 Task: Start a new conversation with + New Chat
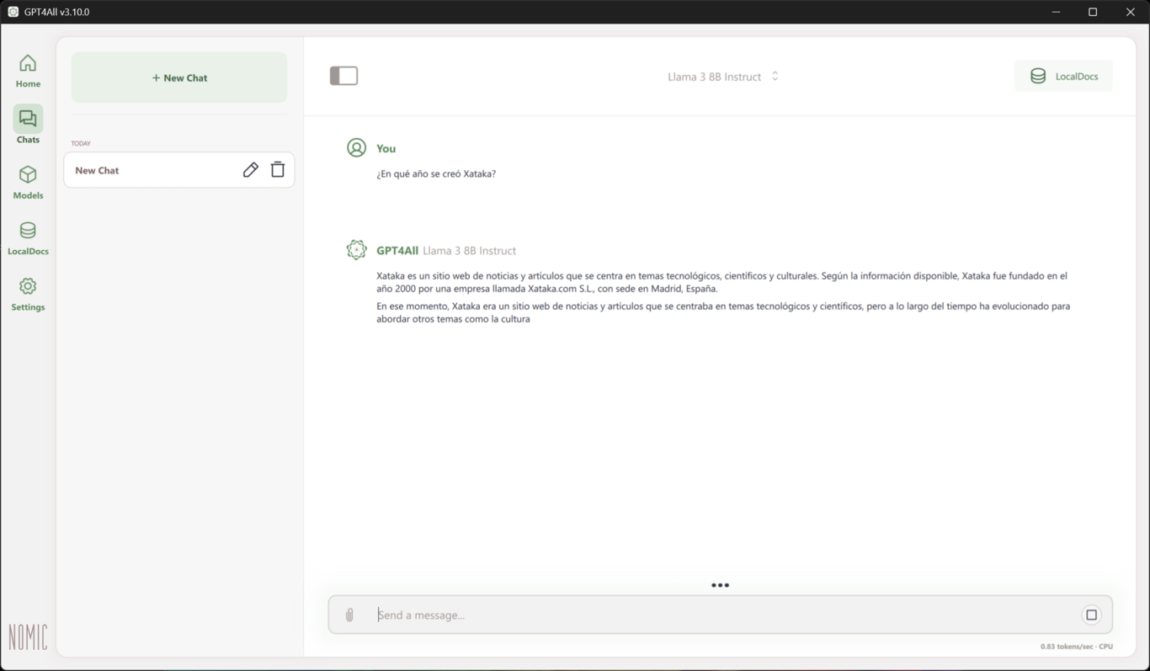179,77
